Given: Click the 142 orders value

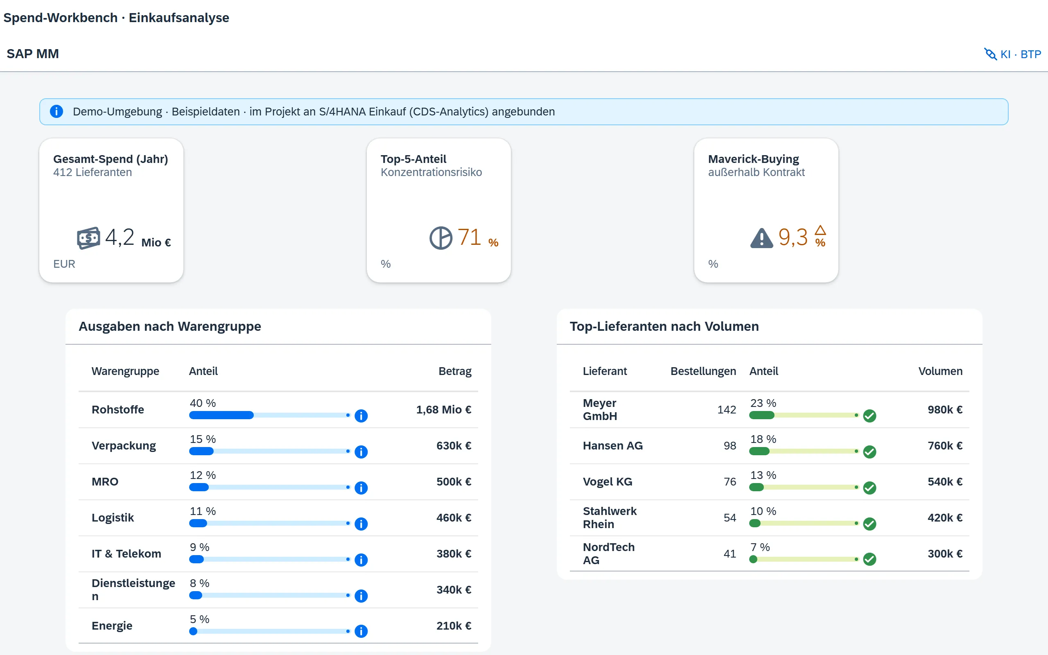Looking at the screenshot, I should pyautogui.click(x=726, y=409).
